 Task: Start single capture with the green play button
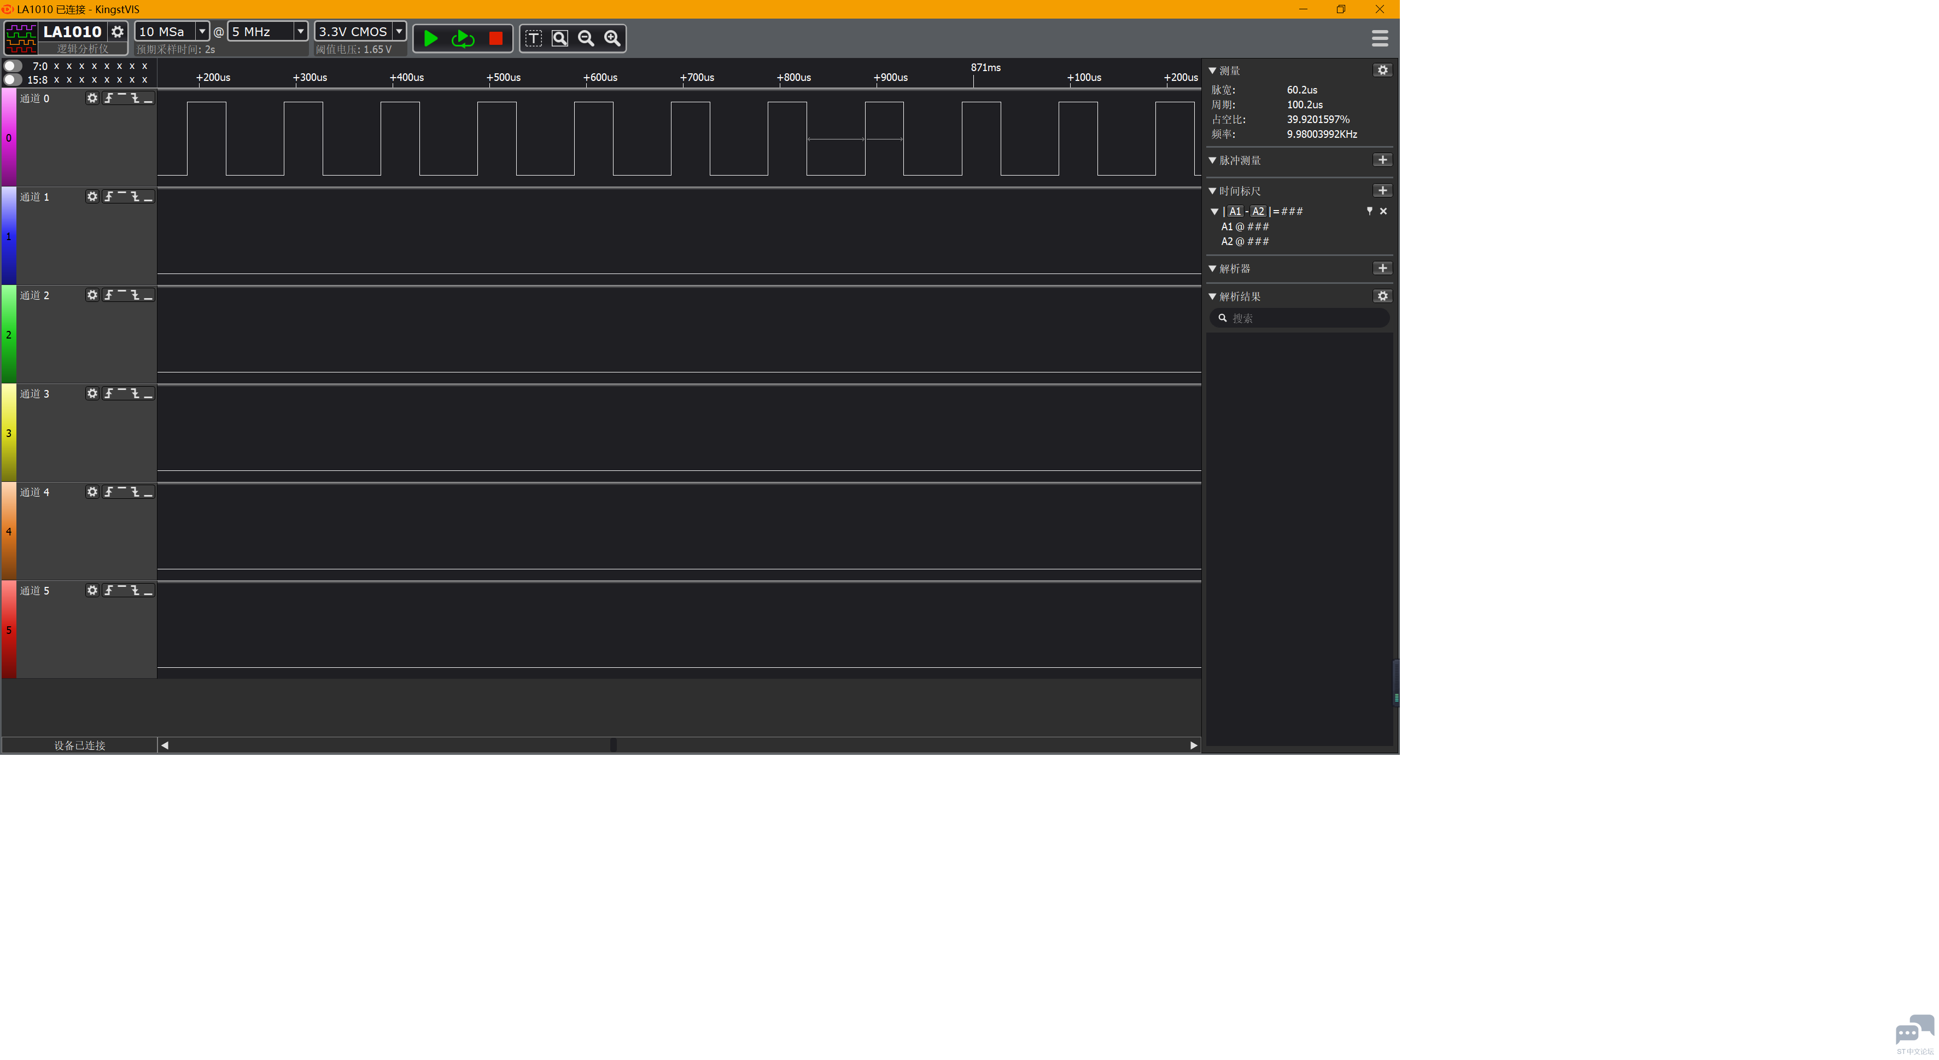430,38
